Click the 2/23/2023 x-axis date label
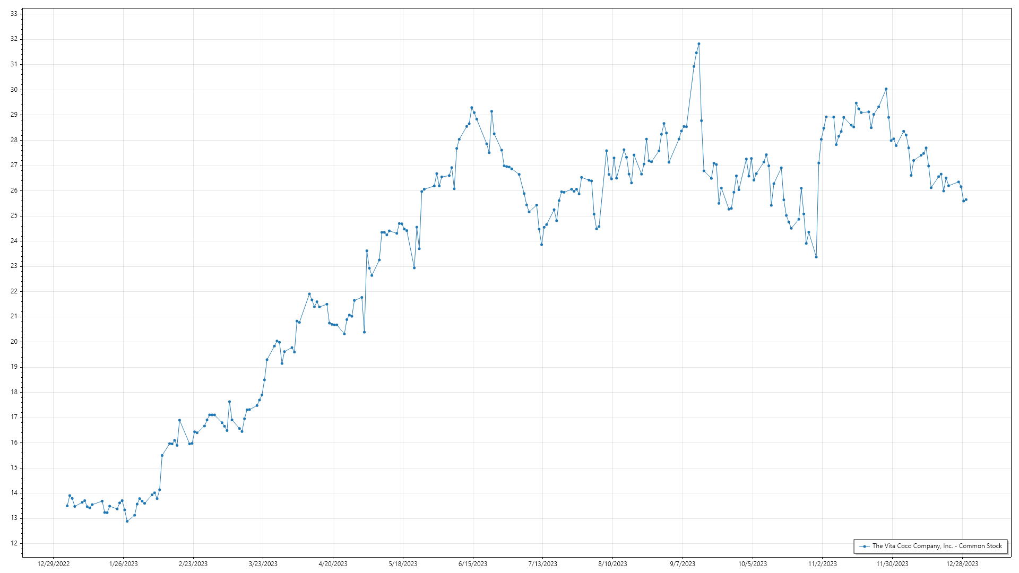The height and width of the screenshot is (573, 1019). 193,564
